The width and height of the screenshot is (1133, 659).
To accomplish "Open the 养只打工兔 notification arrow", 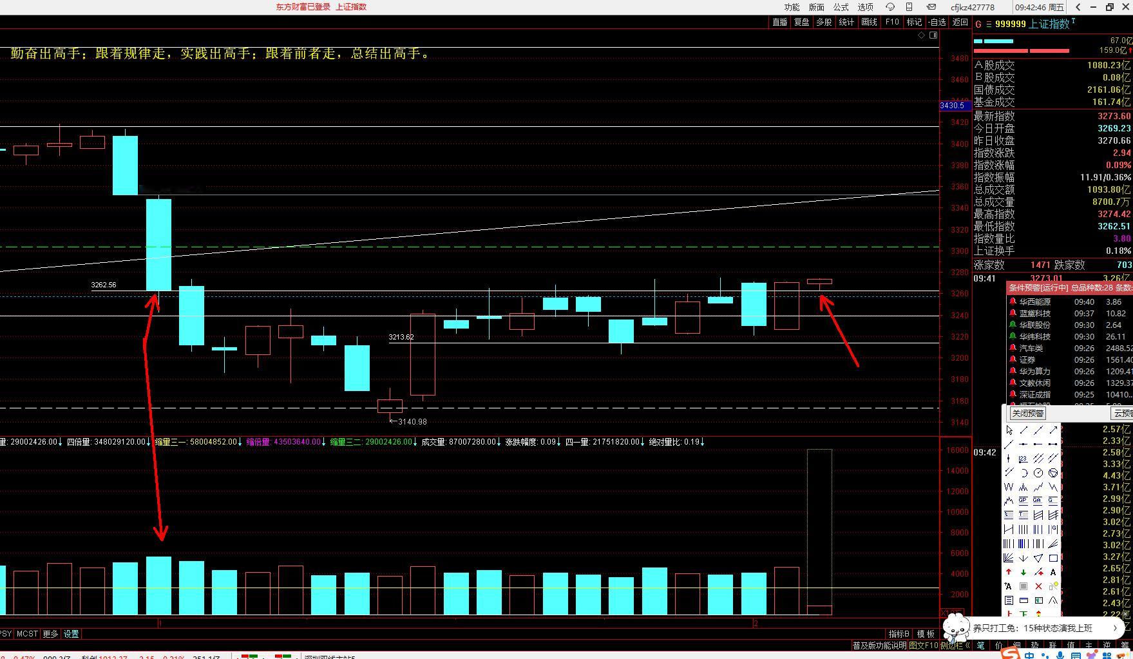I will tap(1115, 627).
